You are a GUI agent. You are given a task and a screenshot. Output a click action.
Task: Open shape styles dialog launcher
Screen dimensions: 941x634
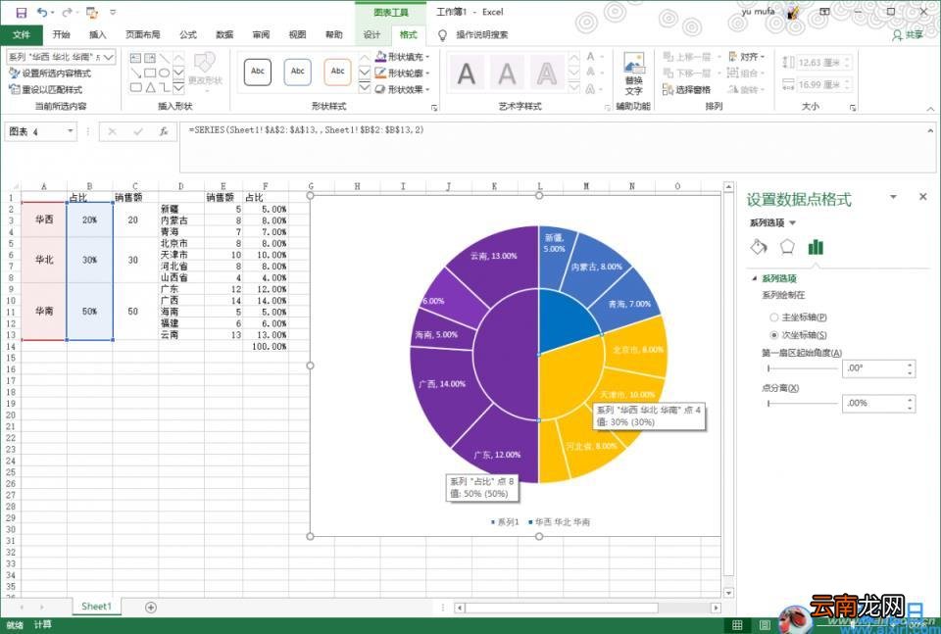(434, 108)
